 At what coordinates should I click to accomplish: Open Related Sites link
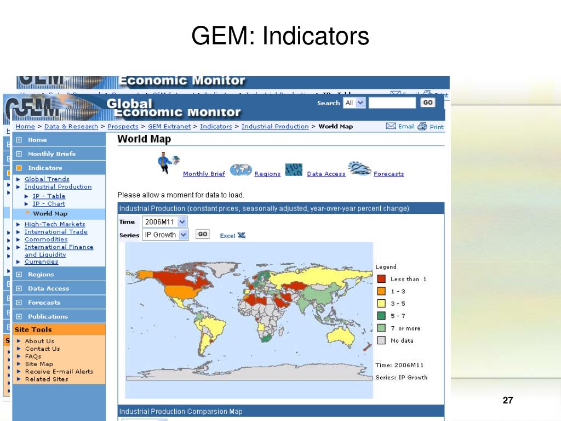[46, 379]
